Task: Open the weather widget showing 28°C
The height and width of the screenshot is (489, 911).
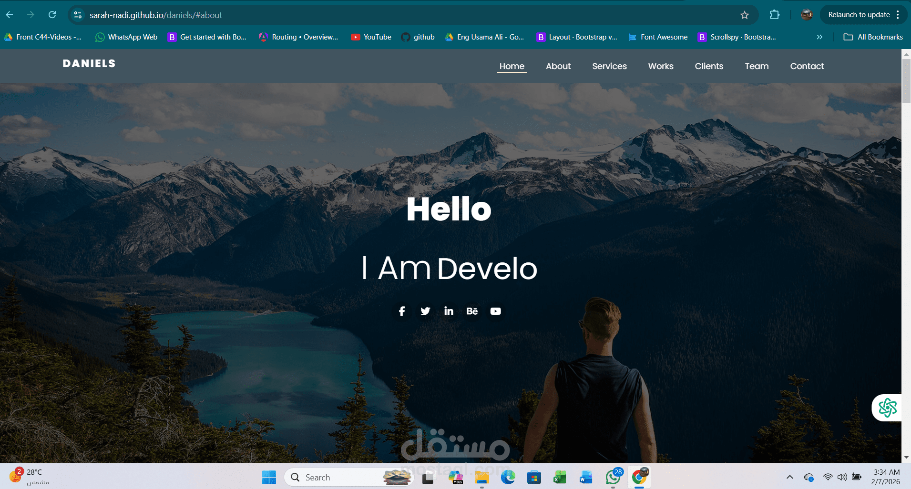Action: 29,477
